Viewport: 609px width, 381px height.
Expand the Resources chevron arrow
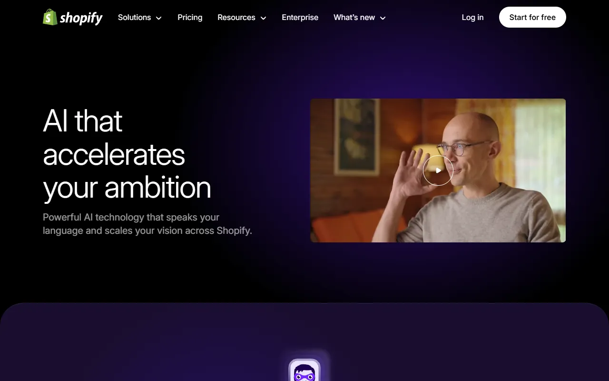[x=263, y=18]
